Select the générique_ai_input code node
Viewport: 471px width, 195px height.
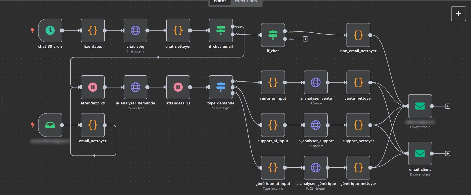[273, 168]
